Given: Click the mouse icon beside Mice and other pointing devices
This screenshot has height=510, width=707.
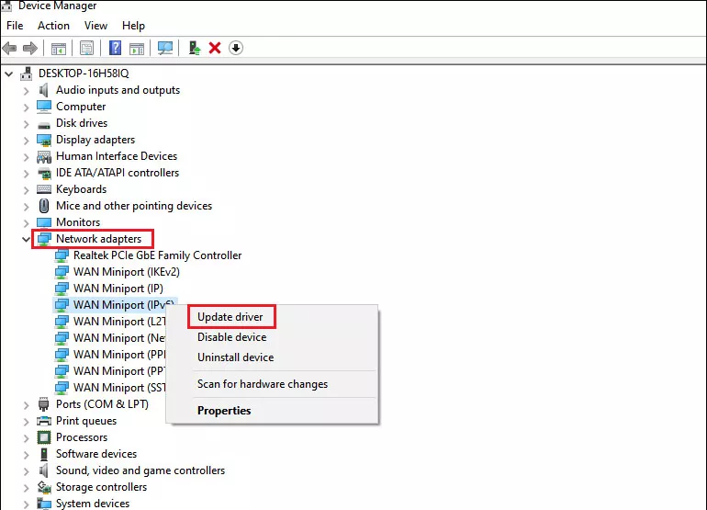Looking at the screenshot, I should coord(44,206).
